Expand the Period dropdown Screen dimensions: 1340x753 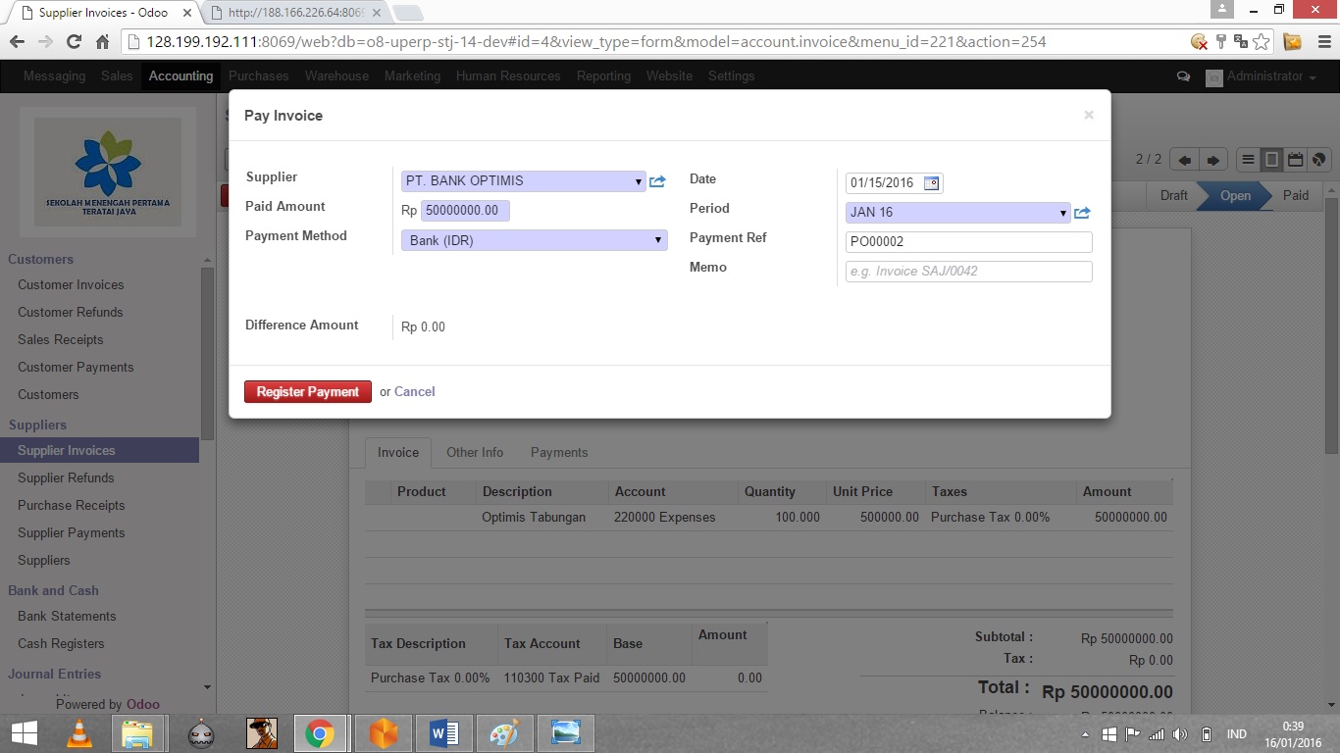(1063, 213)
